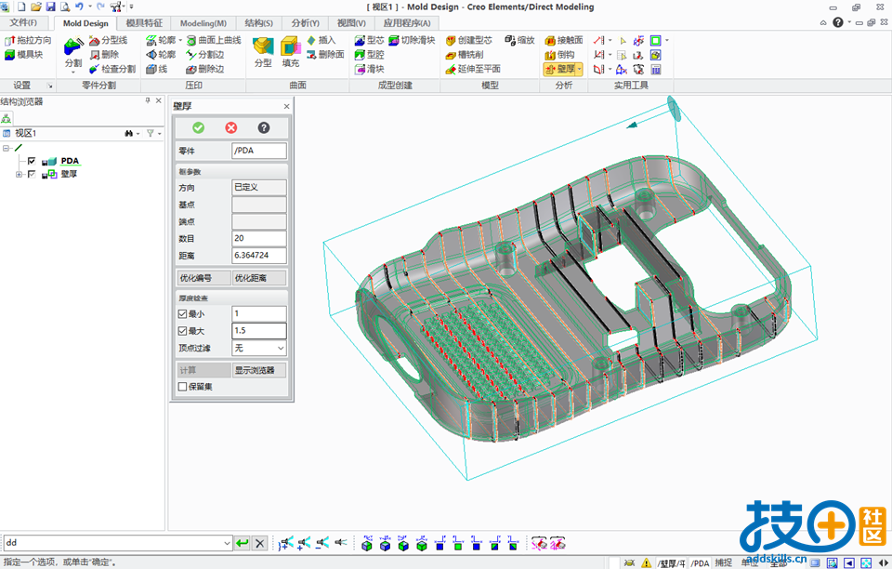
Task: Select the 分型线 parting line tool
Action: point(109,40)
